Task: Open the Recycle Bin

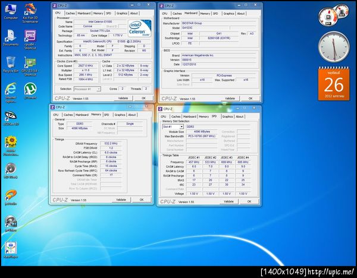Action: coord(11,64)
